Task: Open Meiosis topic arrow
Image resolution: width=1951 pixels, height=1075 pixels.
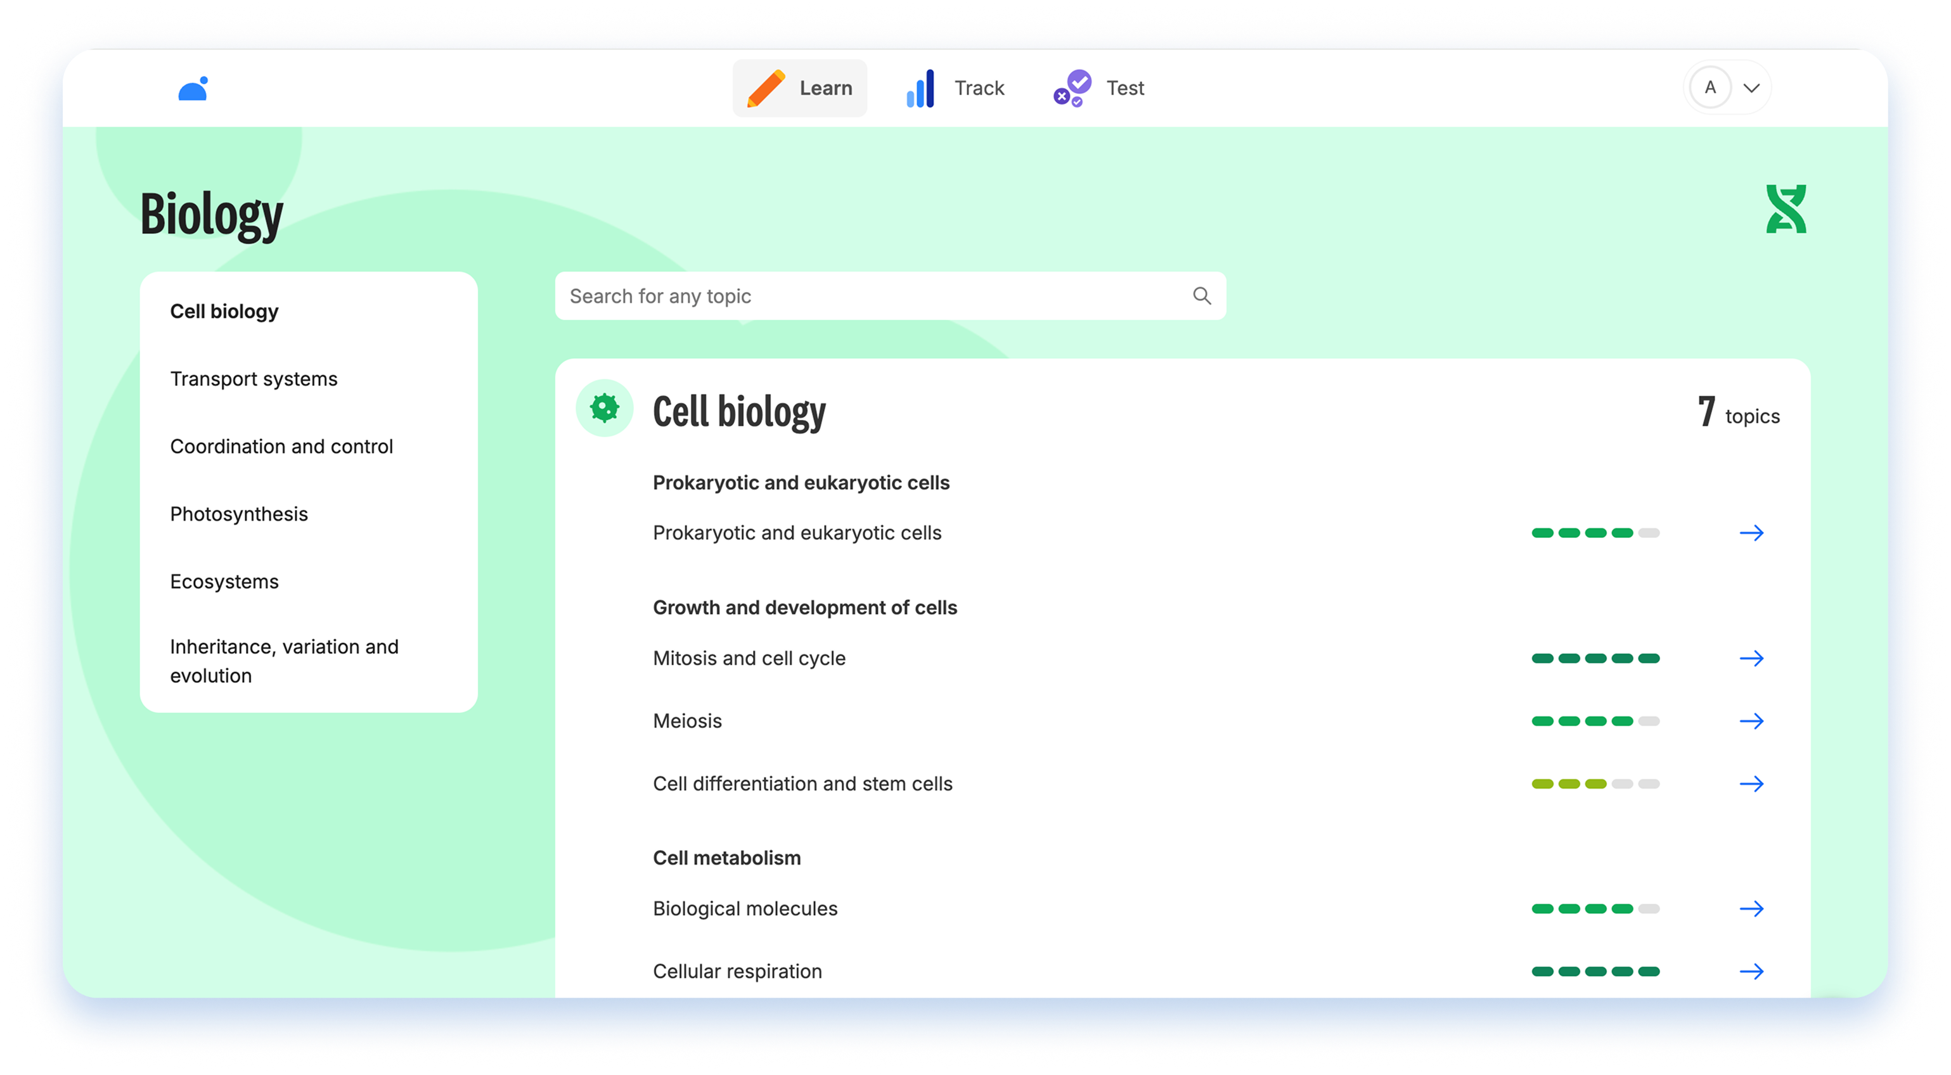Action: pos(1751,722)
